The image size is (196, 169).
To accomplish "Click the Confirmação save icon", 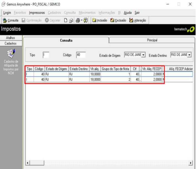I will [23, 20].
